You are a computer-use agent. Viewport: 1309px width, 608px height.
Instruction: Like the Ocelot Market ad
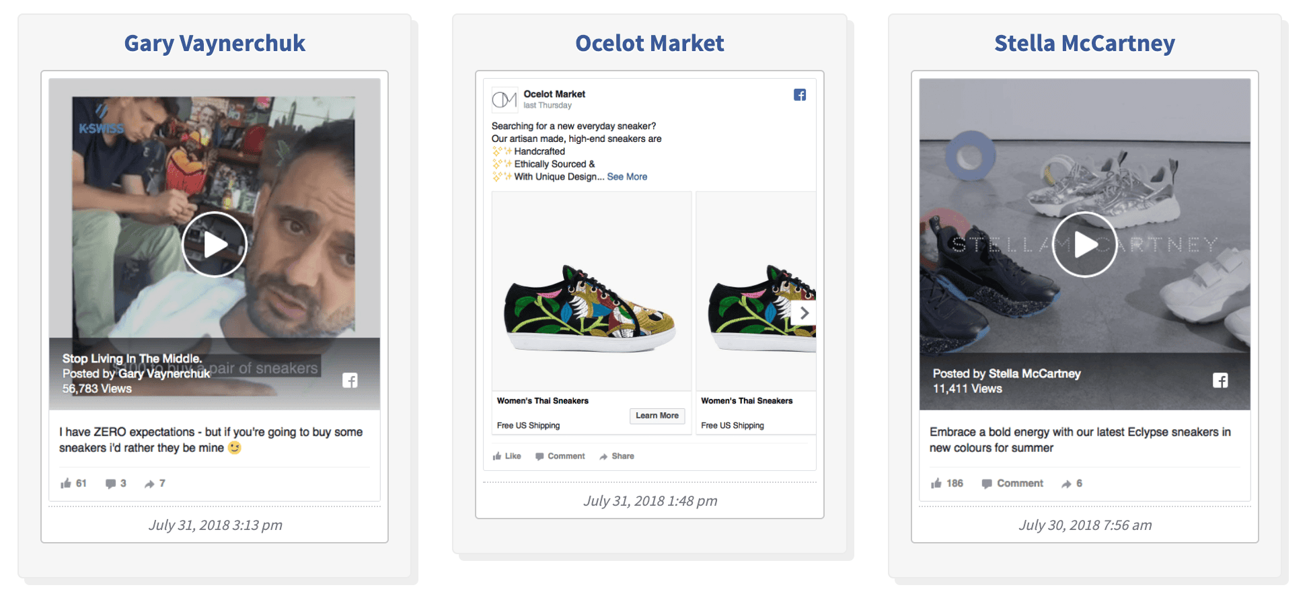point(507,456)
